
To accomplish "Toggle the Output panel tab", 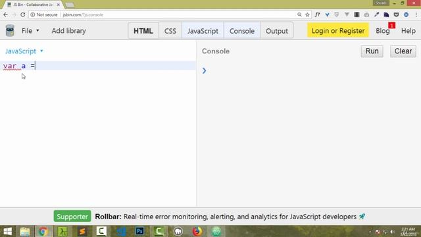I will (x=277, y=31).
